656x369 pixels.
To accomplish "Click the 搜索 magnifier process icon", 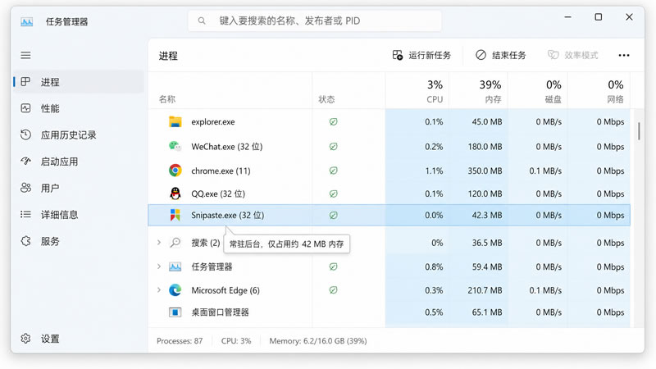I will (x=175, y=243).
